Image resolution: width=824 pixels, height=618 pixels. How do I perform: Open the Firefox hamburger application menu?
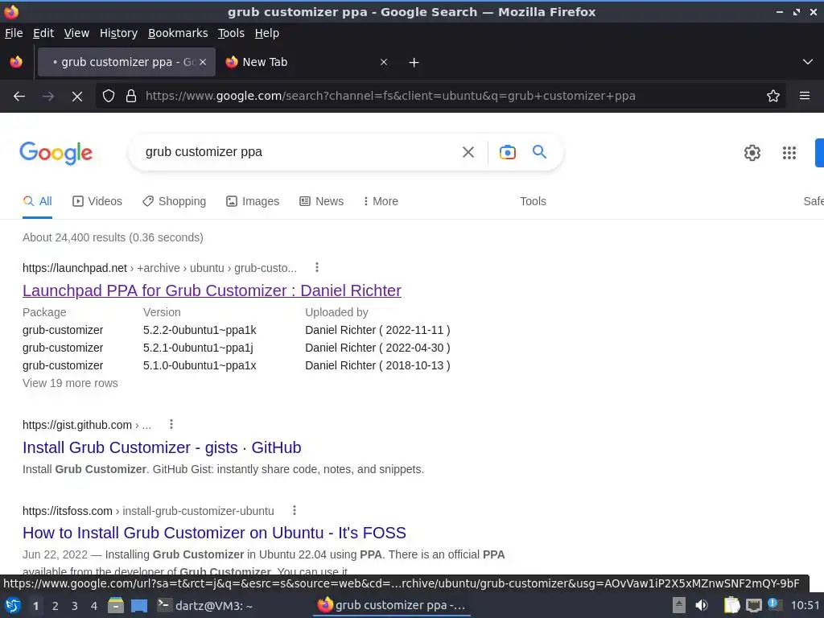(x=805, y=97)
